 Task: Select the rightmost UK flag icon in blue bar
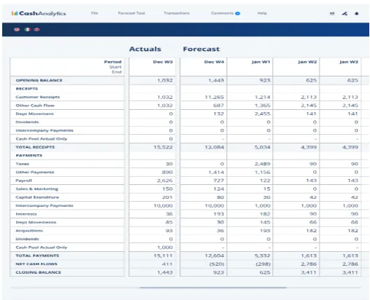pyautogui.click(x=36, y=29)
